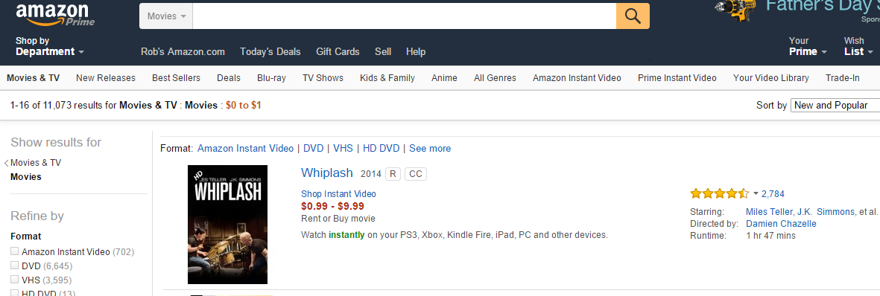Open rating breakdown arrow beside stars
The width and height of the screenshot is (880, 296).
pyautogui.click(x=756, y=194)
